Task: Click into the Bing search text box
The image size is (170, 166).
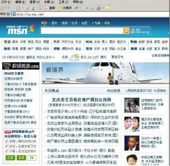Action: pyautogui.click(x=82, y=31)
